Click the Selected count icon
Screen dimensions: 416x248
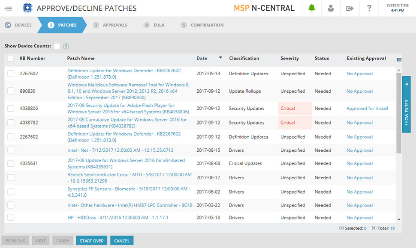[x=341, y=228]
